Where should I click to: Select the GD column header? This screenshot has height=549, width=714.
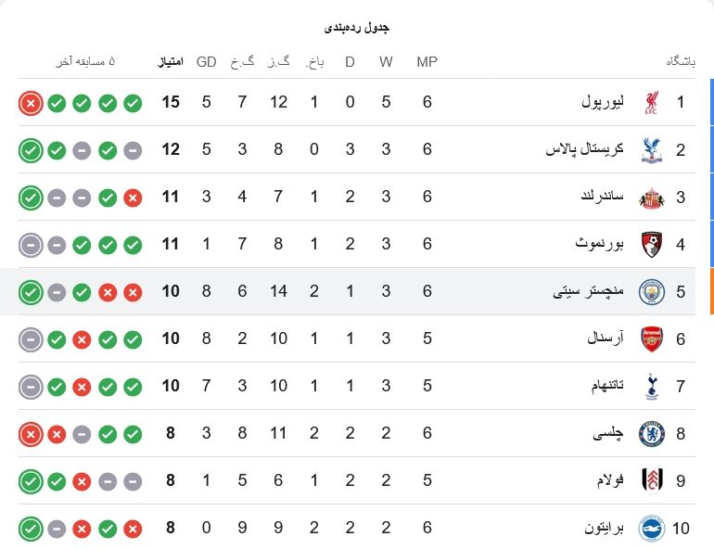tap(206, 62)
